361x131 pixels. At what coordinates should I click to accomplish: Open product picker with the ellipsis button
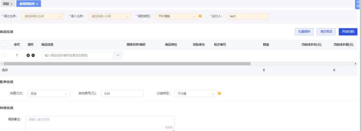tap(118, 55)
